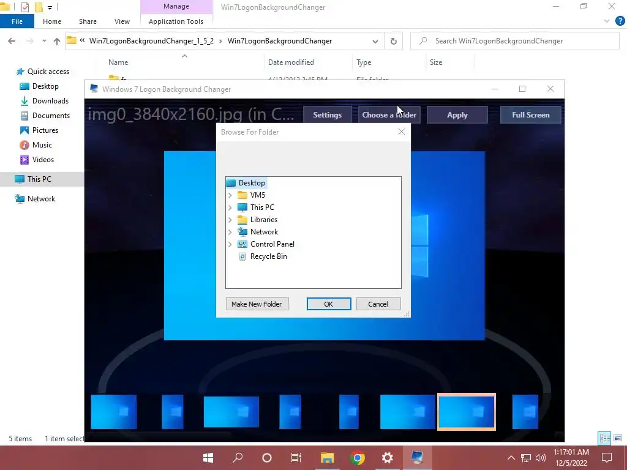Screen dimensions: 627x470
Task: Expand the ribbon with chevron arrow
Action: (607, 21)
